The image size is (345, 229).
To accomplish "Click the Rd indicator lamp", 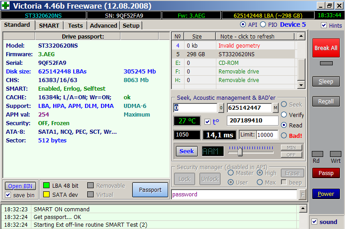I will pos(317,154).
